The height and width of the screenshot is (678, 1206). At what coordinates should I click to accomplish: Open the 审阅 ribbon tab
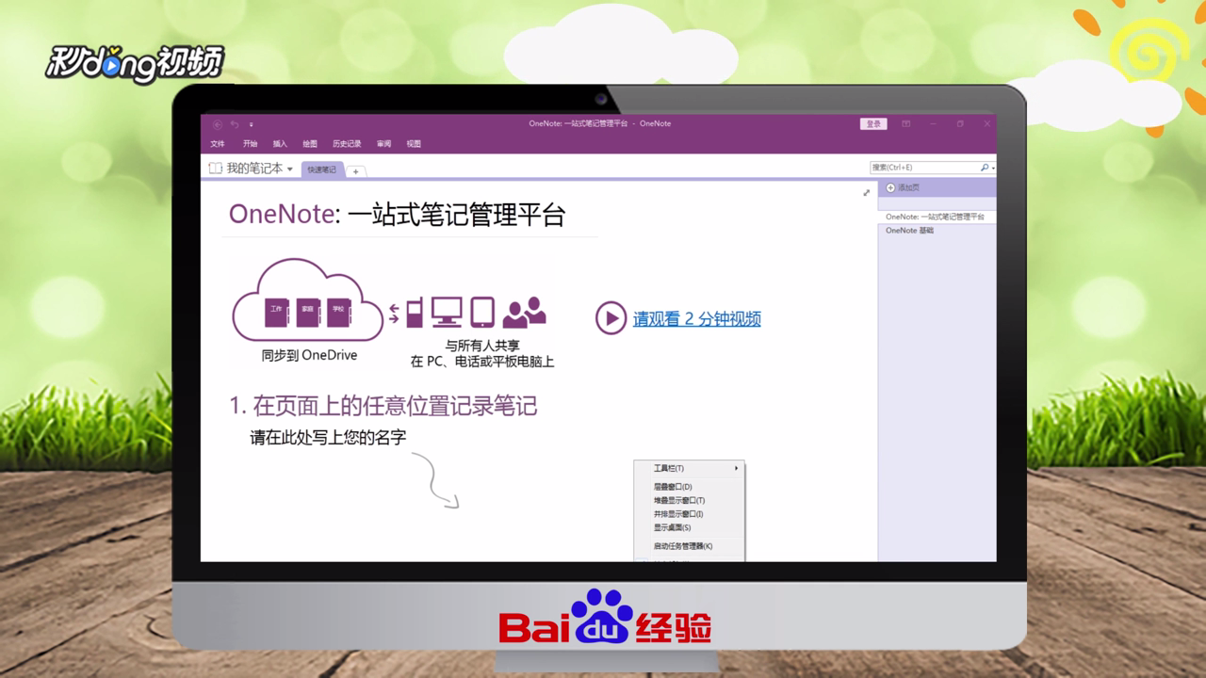point(383,144)
